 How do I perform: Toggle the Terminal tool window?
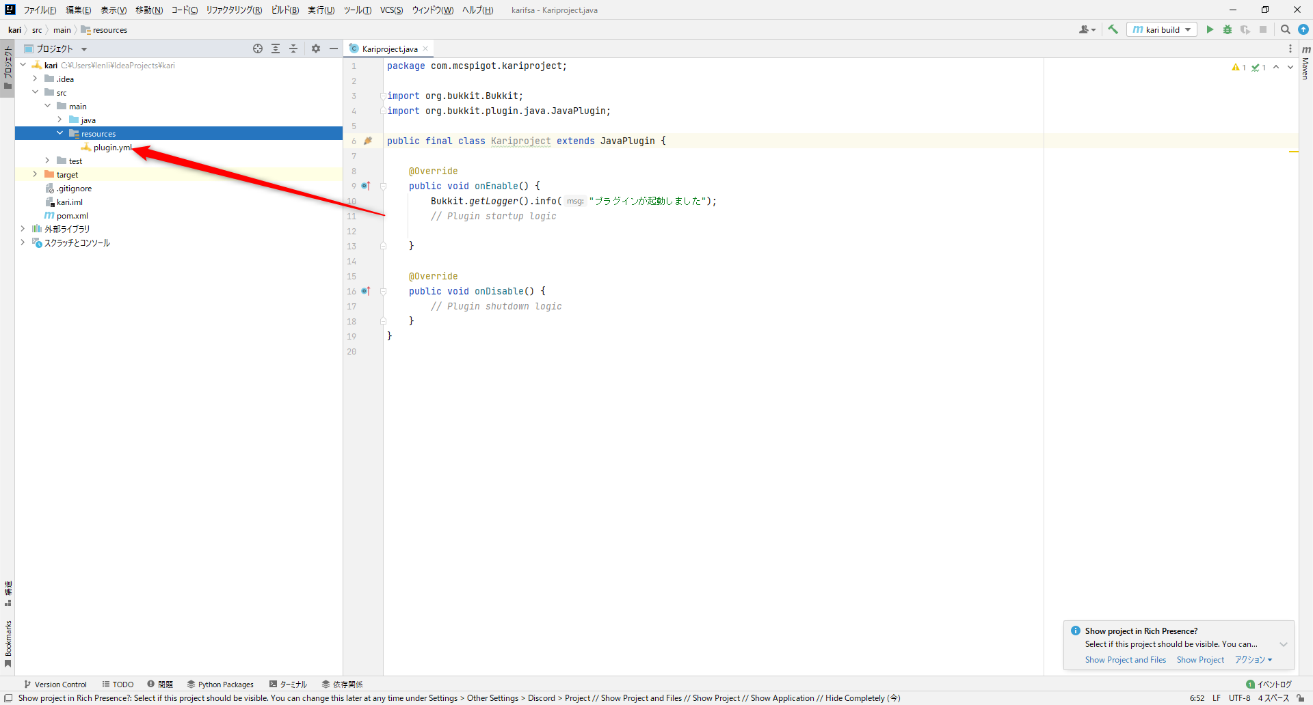pyautogui.click(x=288, y=684)
